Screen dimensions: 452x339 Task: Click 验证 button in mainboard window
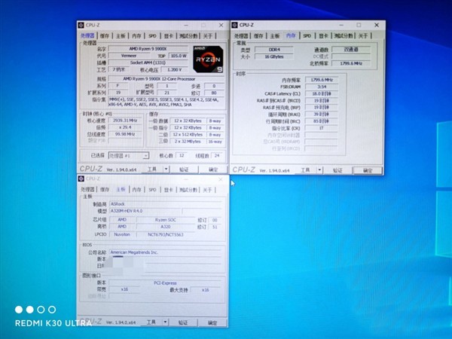coord(183,322)
